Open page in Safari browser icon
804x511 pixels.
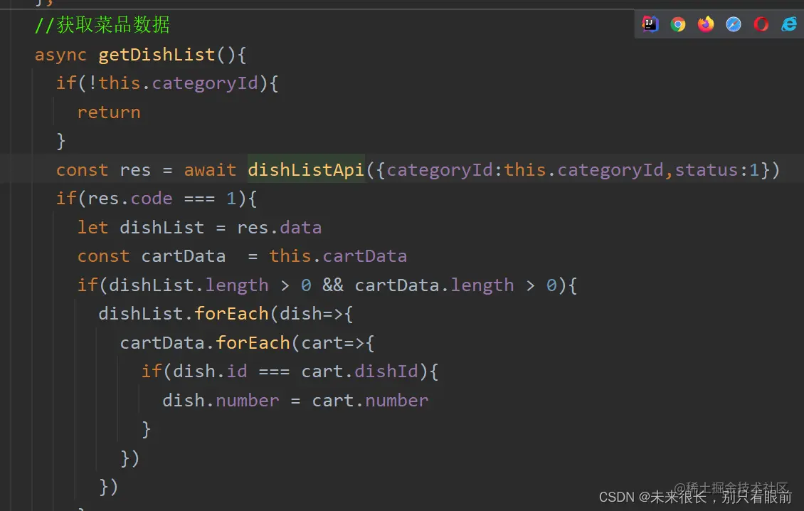[x=734, y=24]
